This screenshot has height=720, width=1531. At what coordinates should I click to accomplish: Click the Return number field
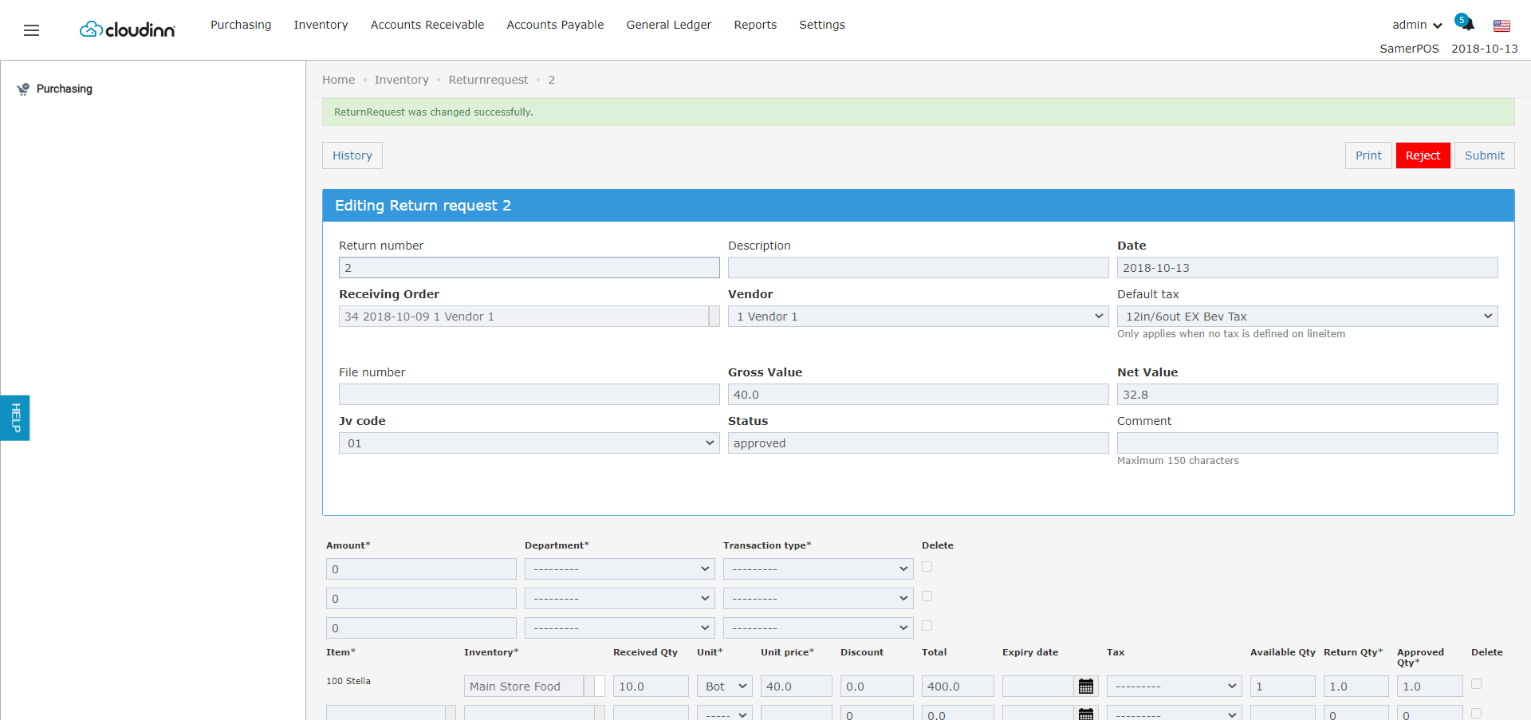pyautogui.click(x=529, y=268)
